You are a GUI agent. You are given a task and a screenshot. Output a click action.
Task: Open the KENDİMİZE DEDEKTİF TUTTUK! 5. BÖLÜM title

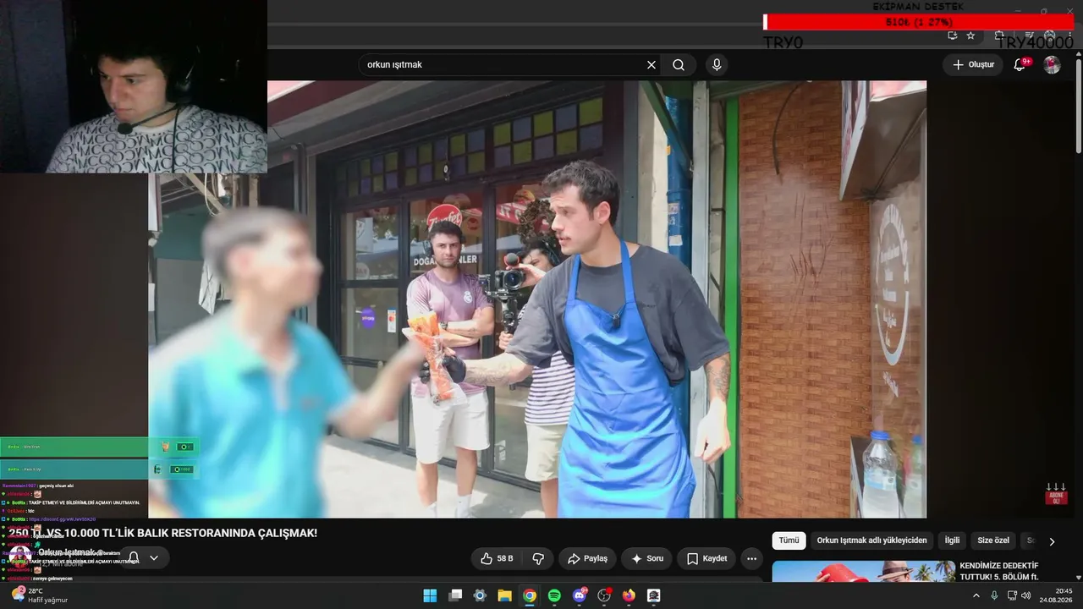tap(999, 571)
